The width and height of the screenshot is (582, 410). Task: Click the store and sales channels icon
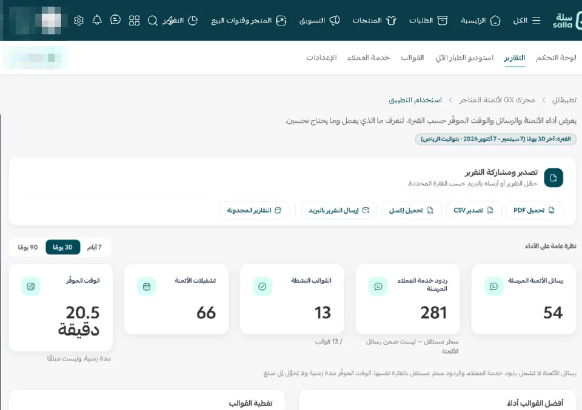coord(281,21)
